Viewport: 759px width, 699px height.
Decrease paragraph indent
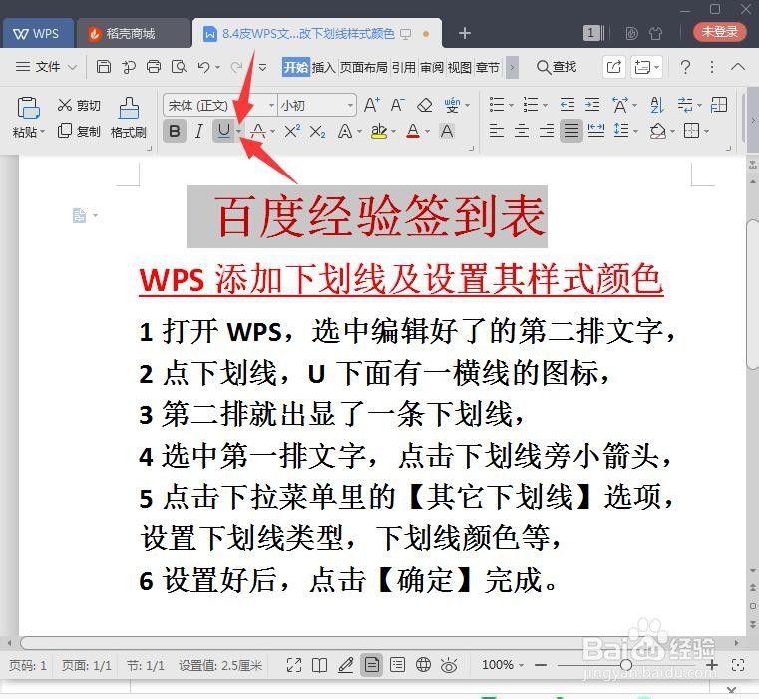pos(567,105)
